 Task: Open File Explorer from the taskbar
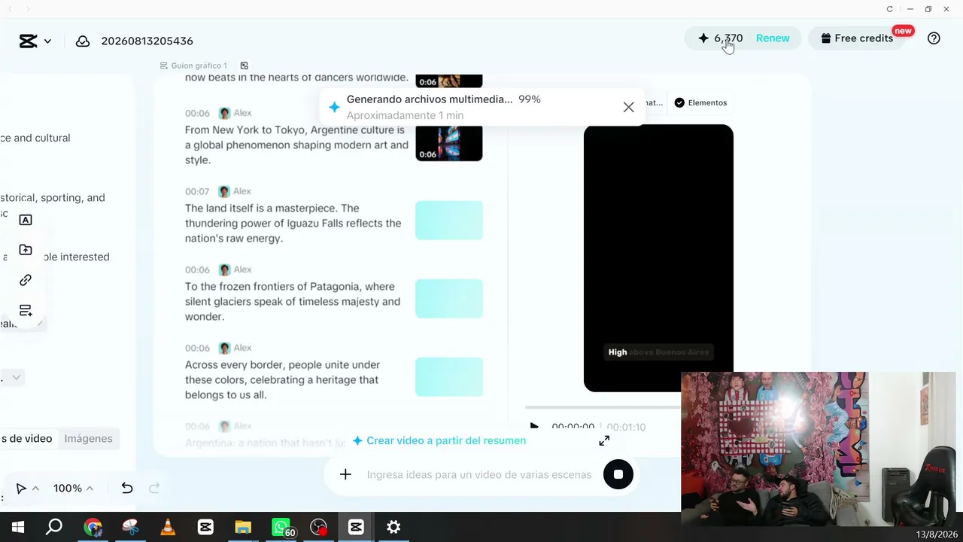click(x=243, y=527)
